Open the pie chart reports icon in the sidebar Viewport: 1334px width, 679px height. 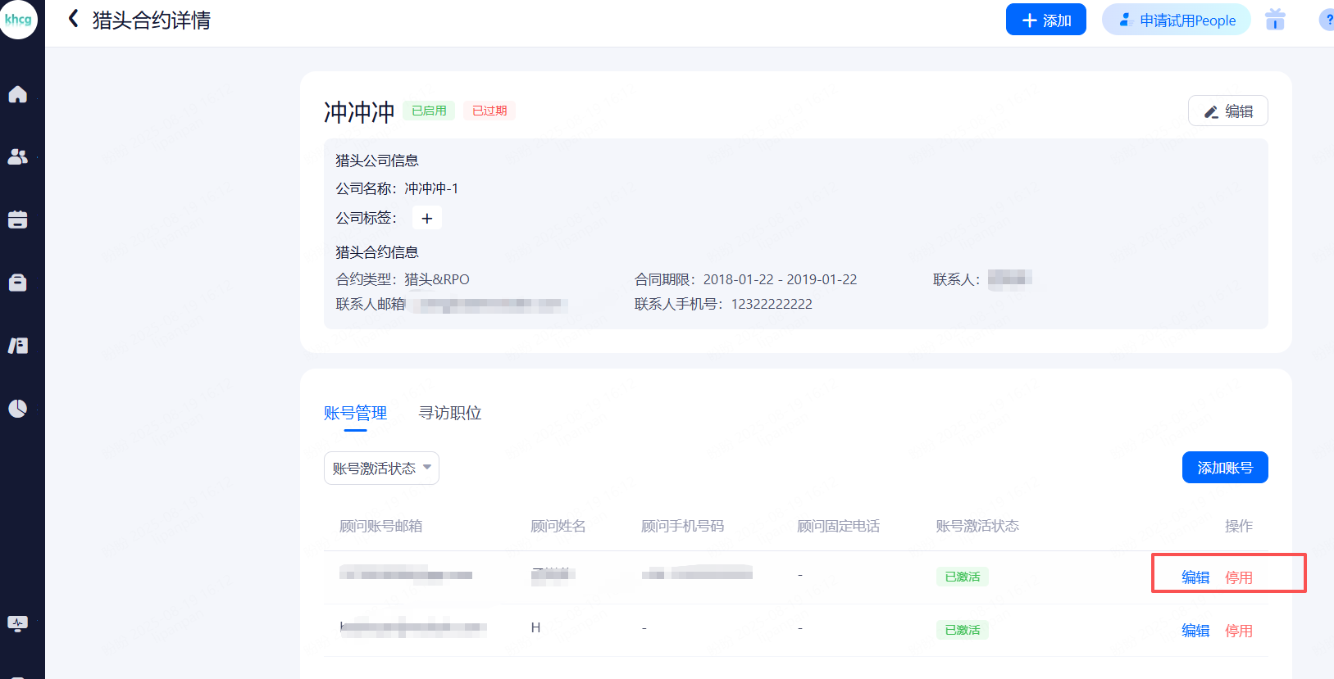[x=18, y=408]
